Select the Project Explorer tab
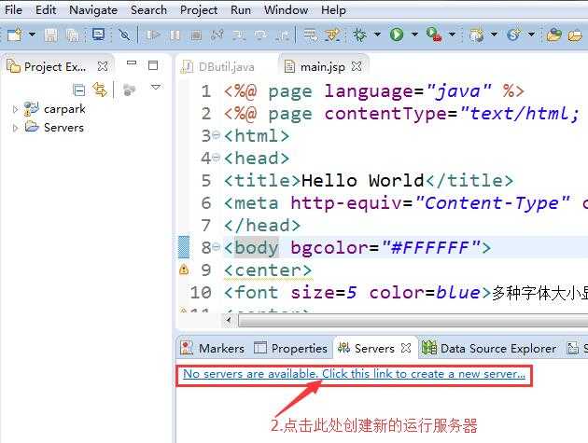 [55, 67]
